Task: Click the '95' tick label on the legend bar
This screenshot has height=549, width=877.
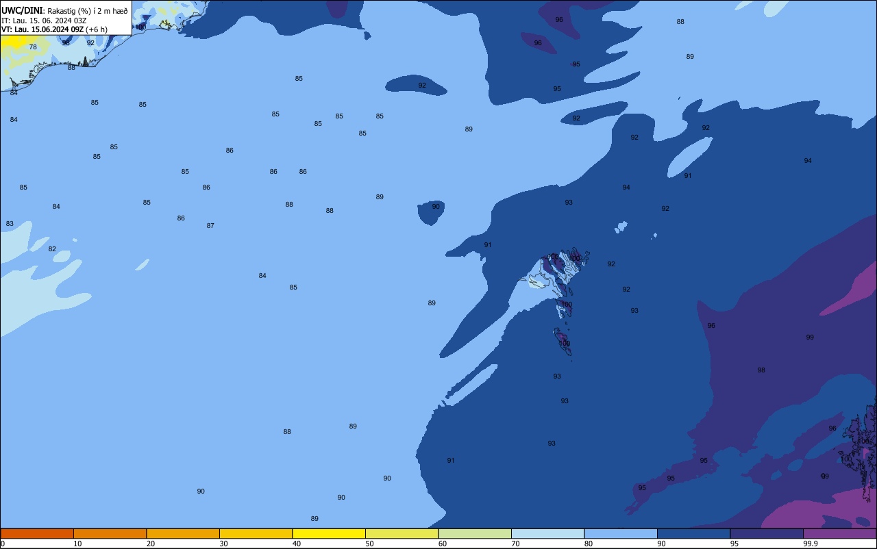Action: click(x=734, y=544)
